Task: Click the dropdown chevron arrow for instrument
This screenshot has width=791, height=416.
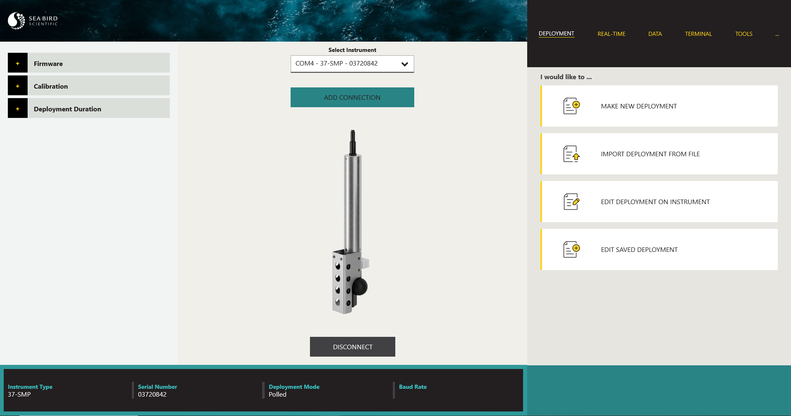Action: 405,64
